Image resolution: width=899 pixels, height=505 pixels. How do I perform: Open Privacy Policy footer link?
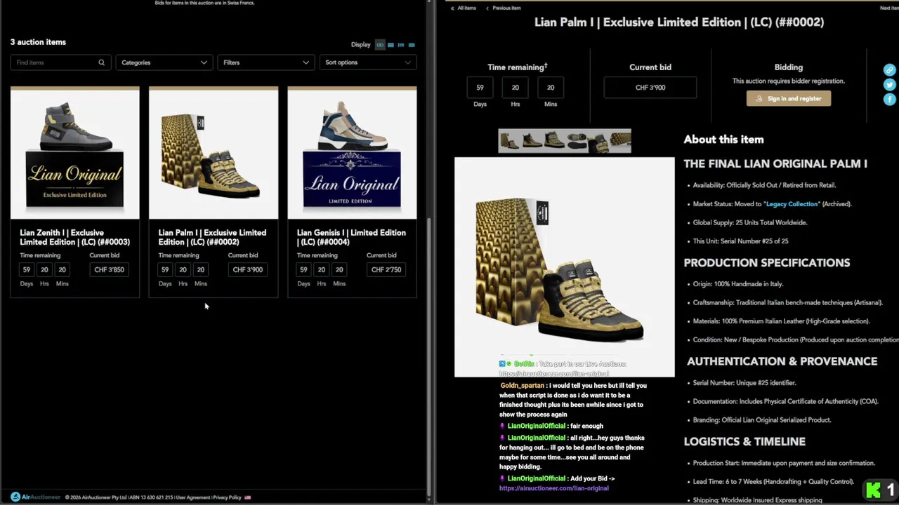pos(227,497)
